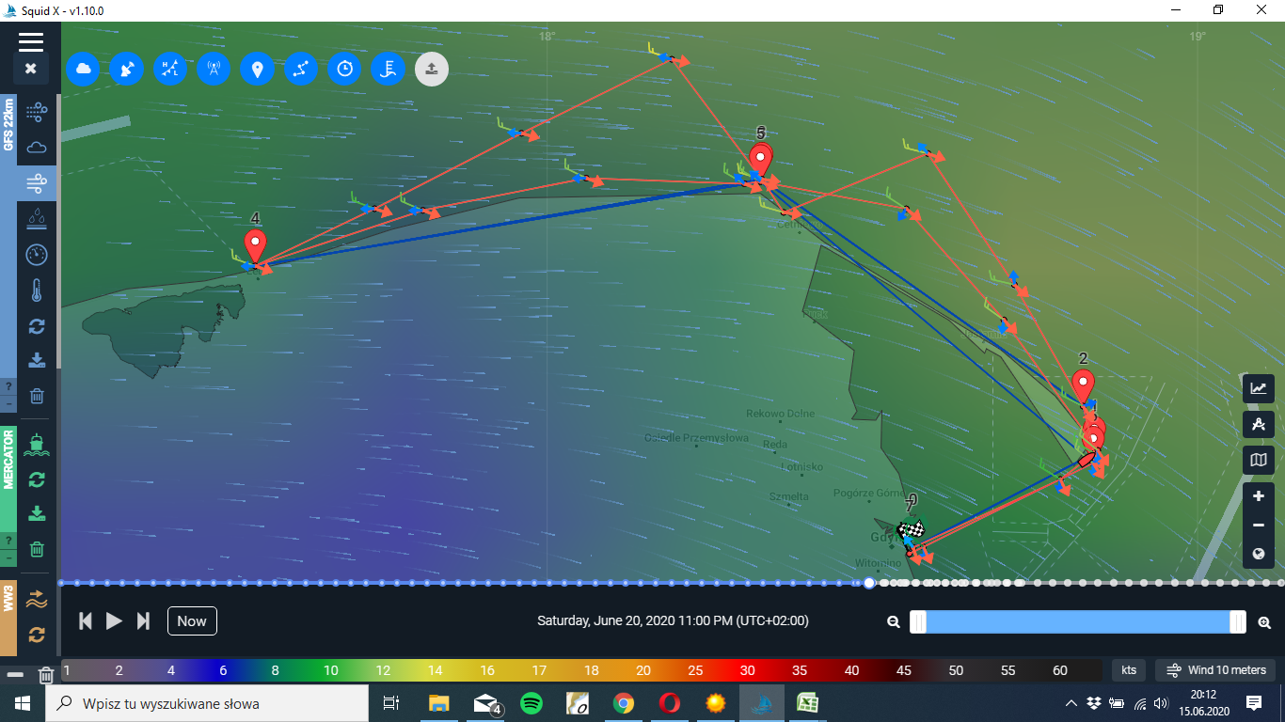
Task: Show the GFS wind particles layer
Action: click(37, 113)
